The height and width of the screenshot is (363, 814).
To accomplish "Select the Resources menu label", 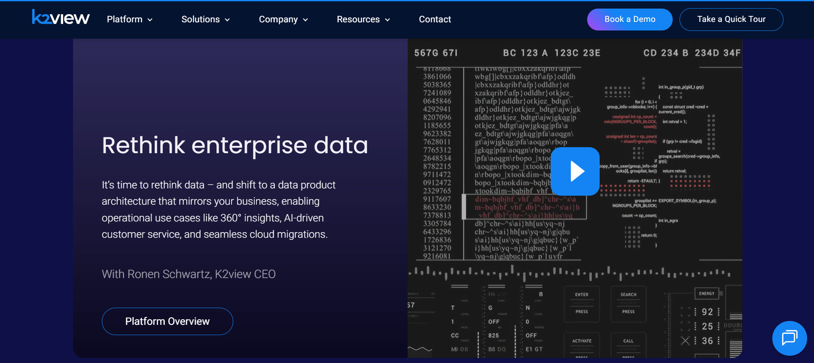I will [358, 19].
